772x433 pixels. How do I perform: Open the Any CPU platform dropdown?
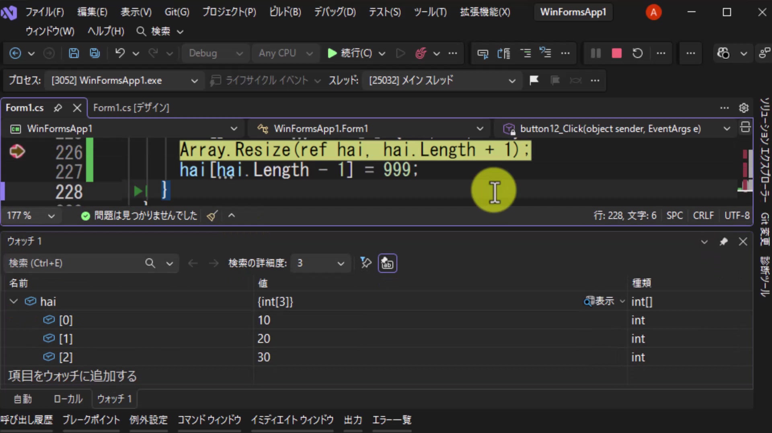(x=285, y=53)
